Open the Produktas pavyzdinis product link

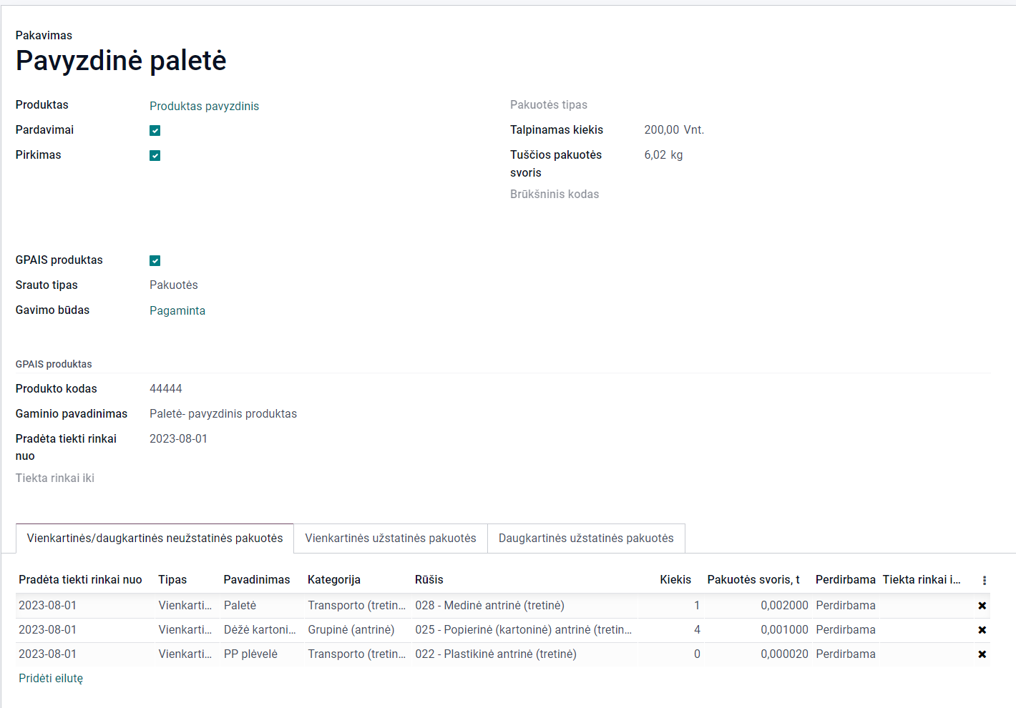click(x=204, y=106)
